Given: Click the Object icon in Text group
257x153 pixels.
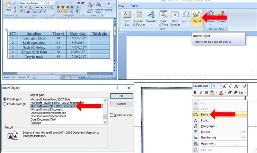Looking at the screenshot, I should [196, 17].
